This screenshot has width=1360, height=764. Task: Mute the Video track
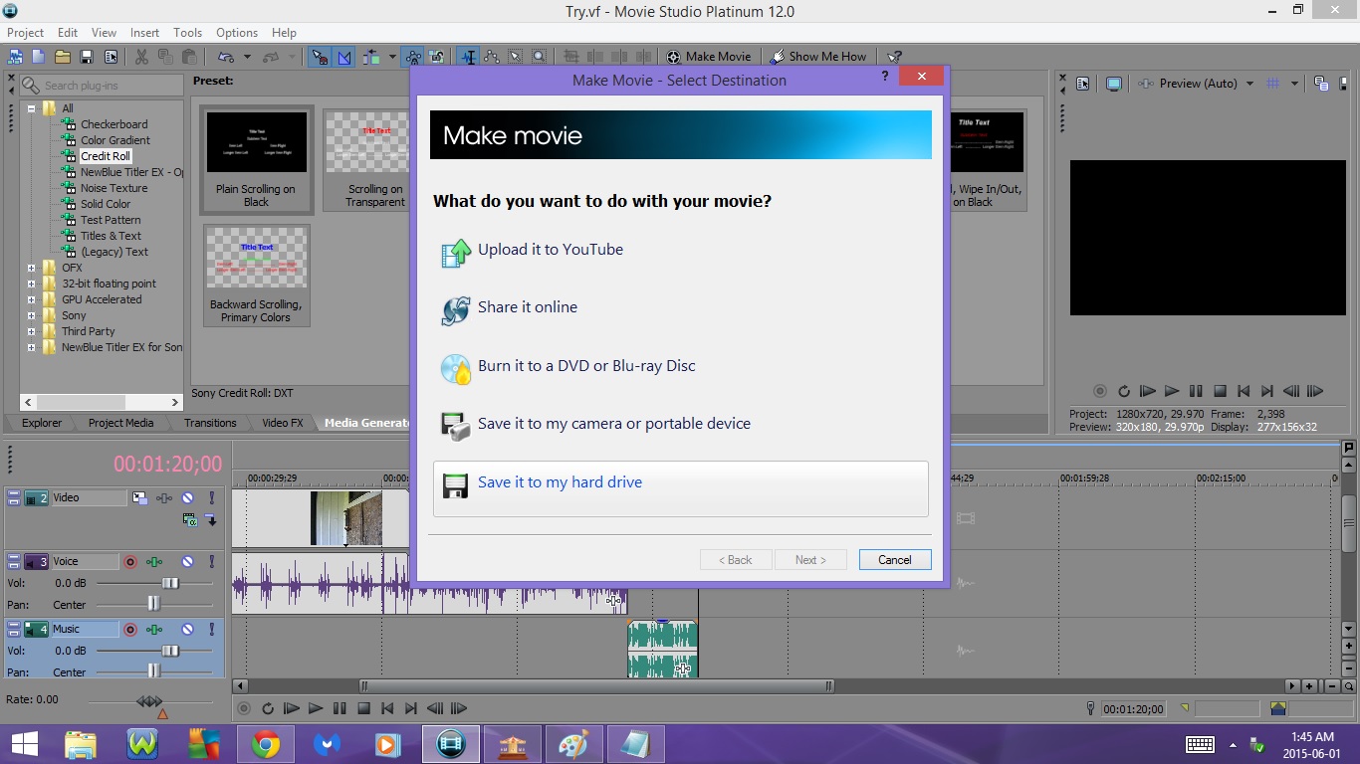tap(187, 497)
